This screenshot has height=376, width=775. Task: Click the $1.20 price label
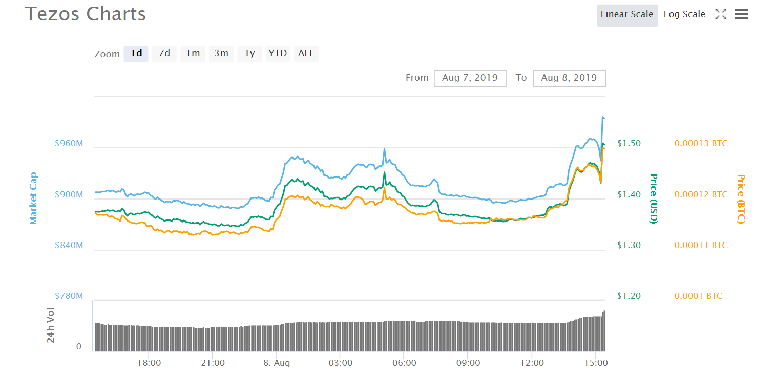click(629, 296)
